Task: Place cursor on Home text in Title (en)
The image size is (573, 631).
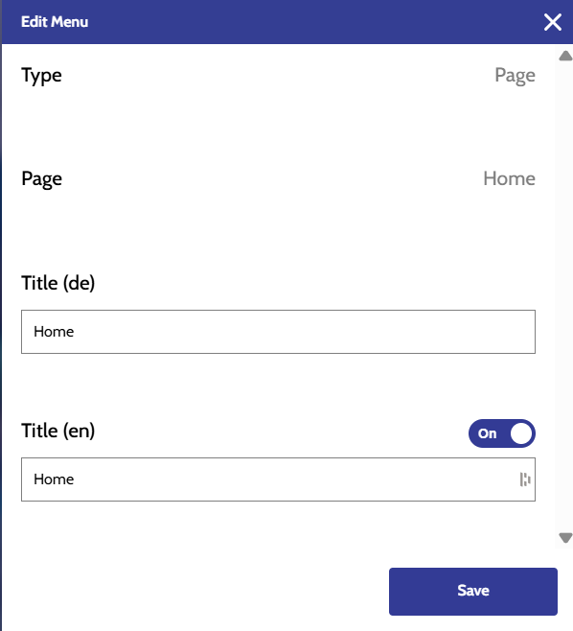Action: tap(54, 479)
